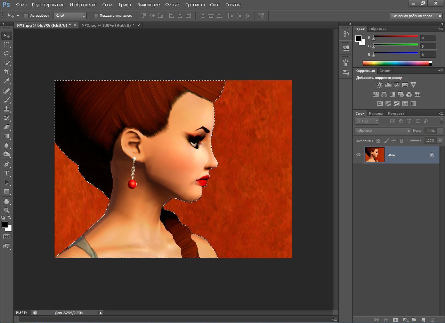Select the Crop tool
This screenshot has height=323, width=445.
pyautogui.click(x=7, y=72)
